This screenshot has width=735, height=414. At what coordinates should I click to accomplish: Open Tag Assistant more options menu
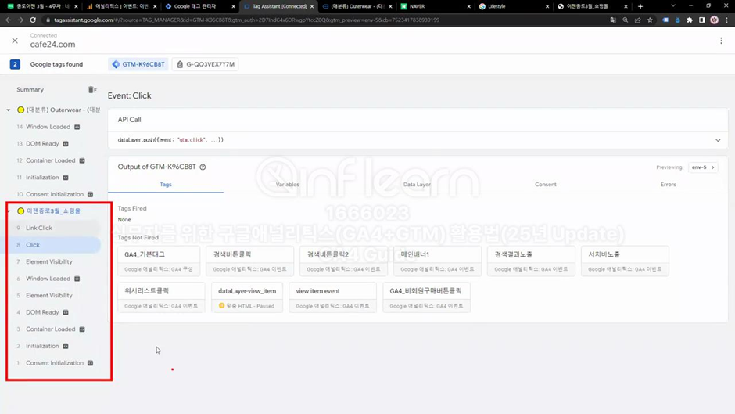721,41
